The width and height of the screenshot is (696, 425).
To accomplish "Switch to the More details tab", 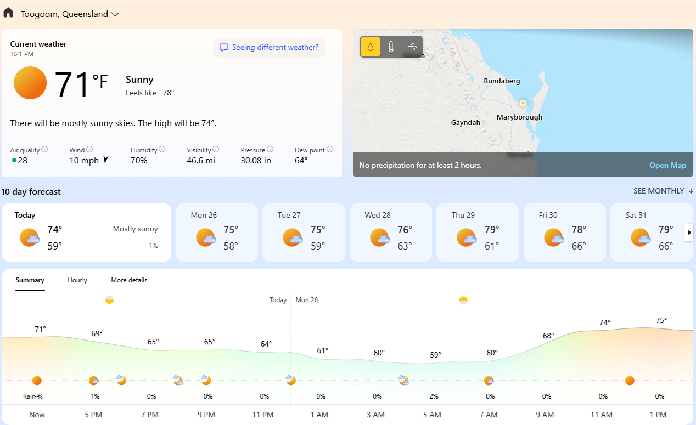I will [129, 280].
